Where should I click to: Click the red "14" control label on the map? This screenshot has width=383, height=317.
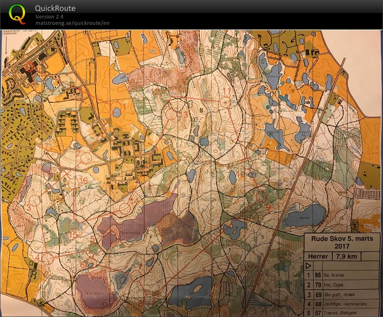coord(134,201)
